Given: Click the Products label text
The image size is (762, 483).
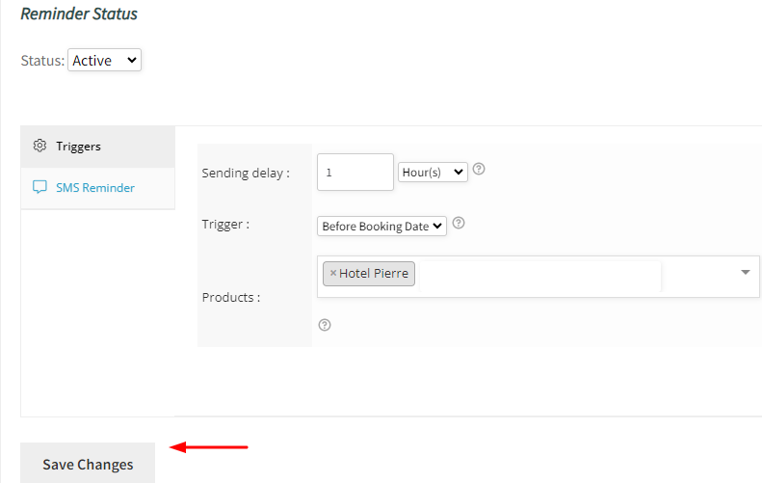Looking at the screenshot, I should [231, 297].
